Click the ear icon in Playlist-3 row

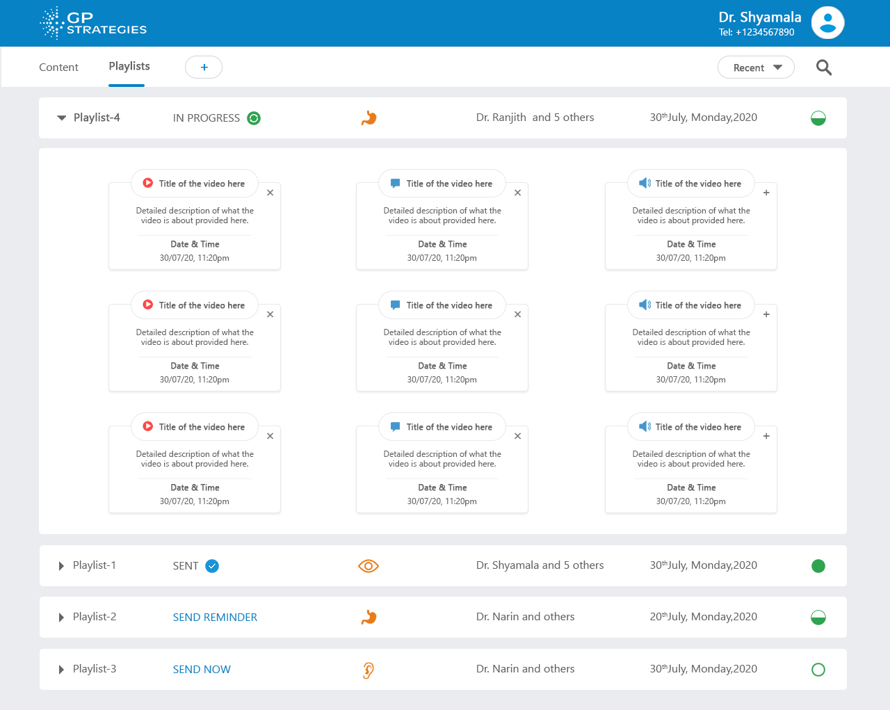click(x=369, y=670)
